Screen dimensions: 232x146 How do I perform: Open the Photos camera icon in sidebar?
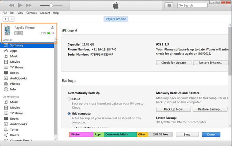point(6,84)
